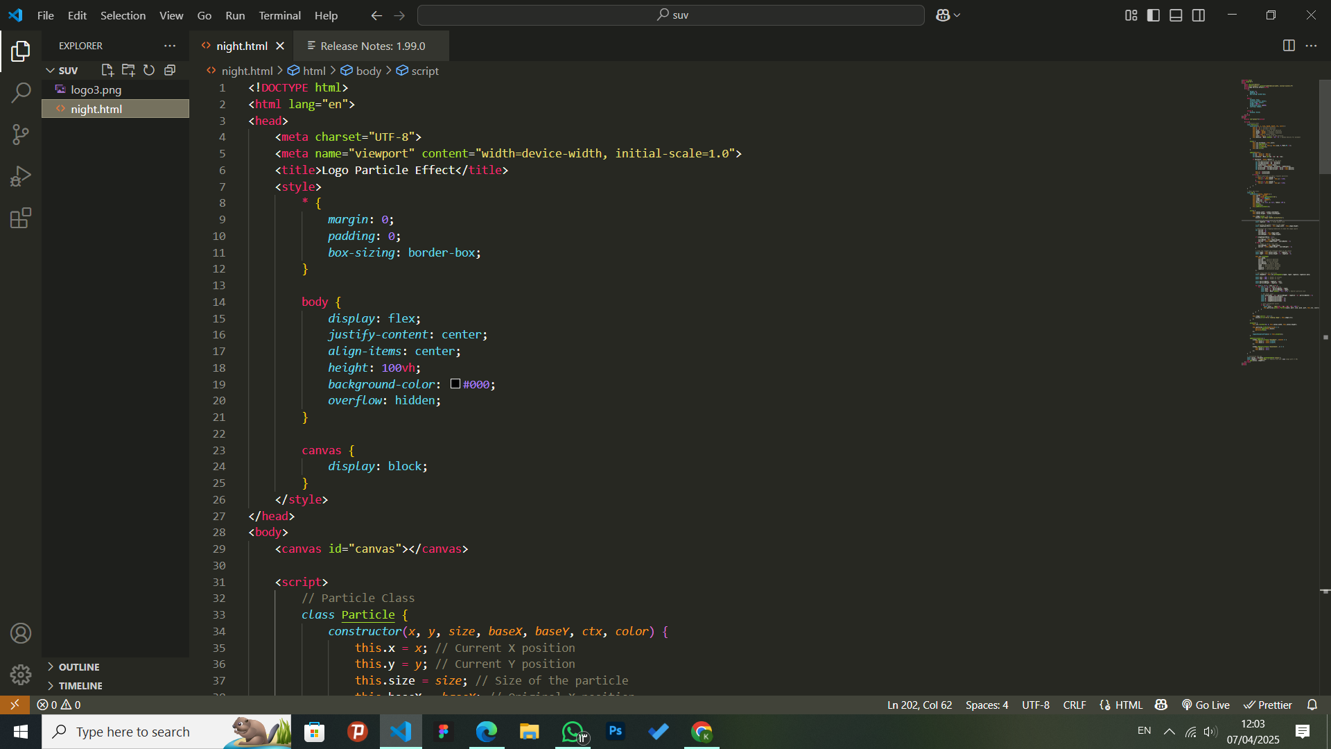Refresh the Explorer file tree
This screenshot has height=749, width=1331.
coord(149,70)
